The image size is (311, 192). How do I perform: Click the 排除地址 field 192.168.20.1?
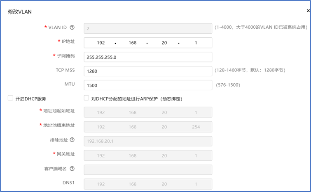148,141
